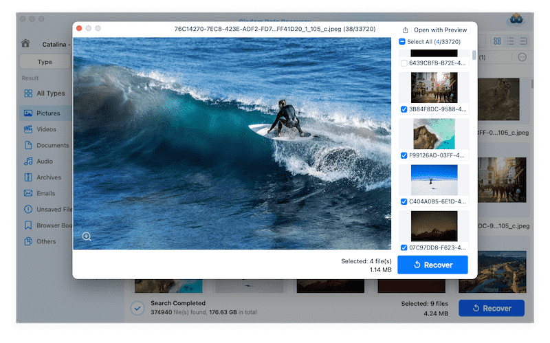The width and height of the screenshot is (550, 343).
Task: Select the aerial beach thumbnail F99126AD
Action: click(434, 134)
